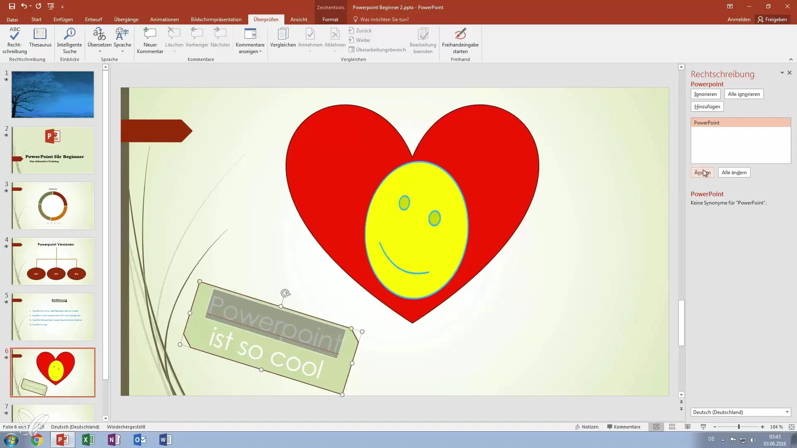Click the Windows Start button
Viewport: 797px width, 448px height.
tap(11, 440)
